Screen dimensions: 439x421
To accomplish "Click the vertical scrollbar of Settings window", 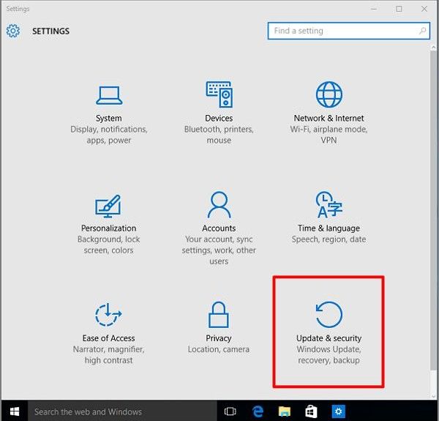I will pyautogui.click(x=433, y=210).
